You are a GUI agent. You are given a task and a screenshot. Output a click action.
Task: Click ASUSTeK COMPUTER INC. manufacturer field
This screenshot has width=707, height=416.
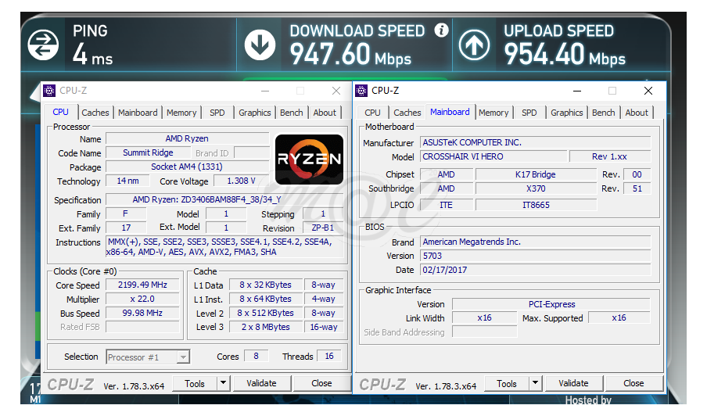click(536, 142)
